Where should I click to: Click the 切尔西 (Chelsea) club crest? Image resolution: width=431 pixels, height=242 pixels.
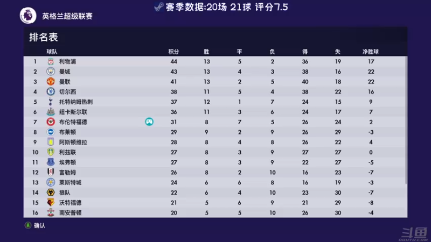point(51,92)
